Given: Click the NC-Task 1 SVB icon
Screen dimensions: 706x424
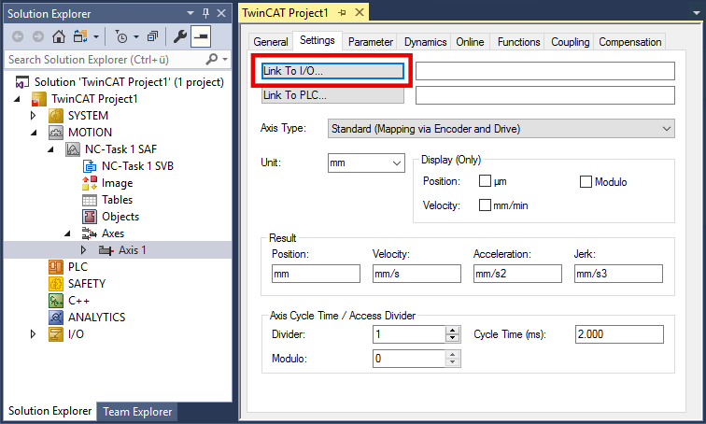Looking at the screenshot, I should point(90,166).
